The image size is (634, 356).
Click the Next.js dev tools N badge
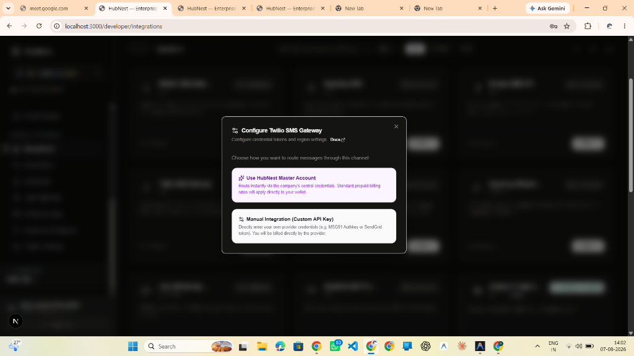15,321
